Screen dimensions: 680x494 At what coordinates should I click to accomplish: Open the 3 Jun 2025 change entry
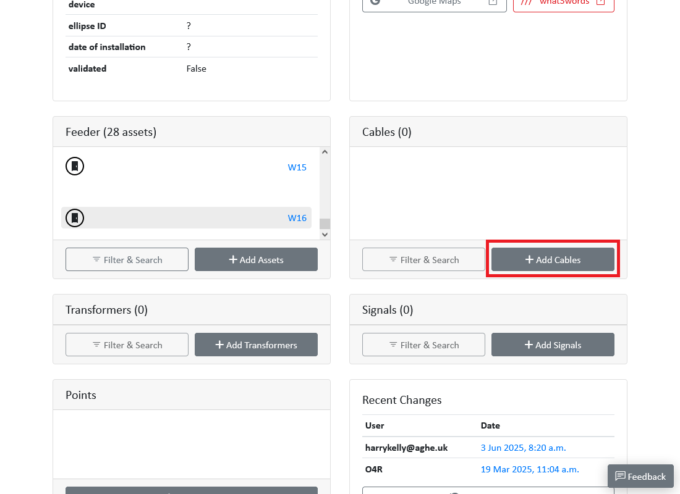pyautogui.click(x=523, y=448)
